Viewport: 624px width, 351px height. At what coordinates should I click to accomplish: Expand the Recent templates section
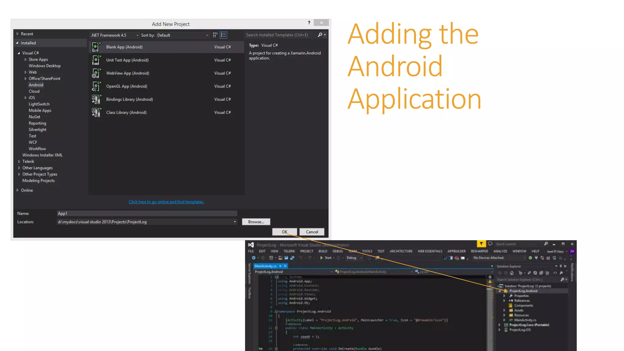pyautogui.click(x=17, y=34)
